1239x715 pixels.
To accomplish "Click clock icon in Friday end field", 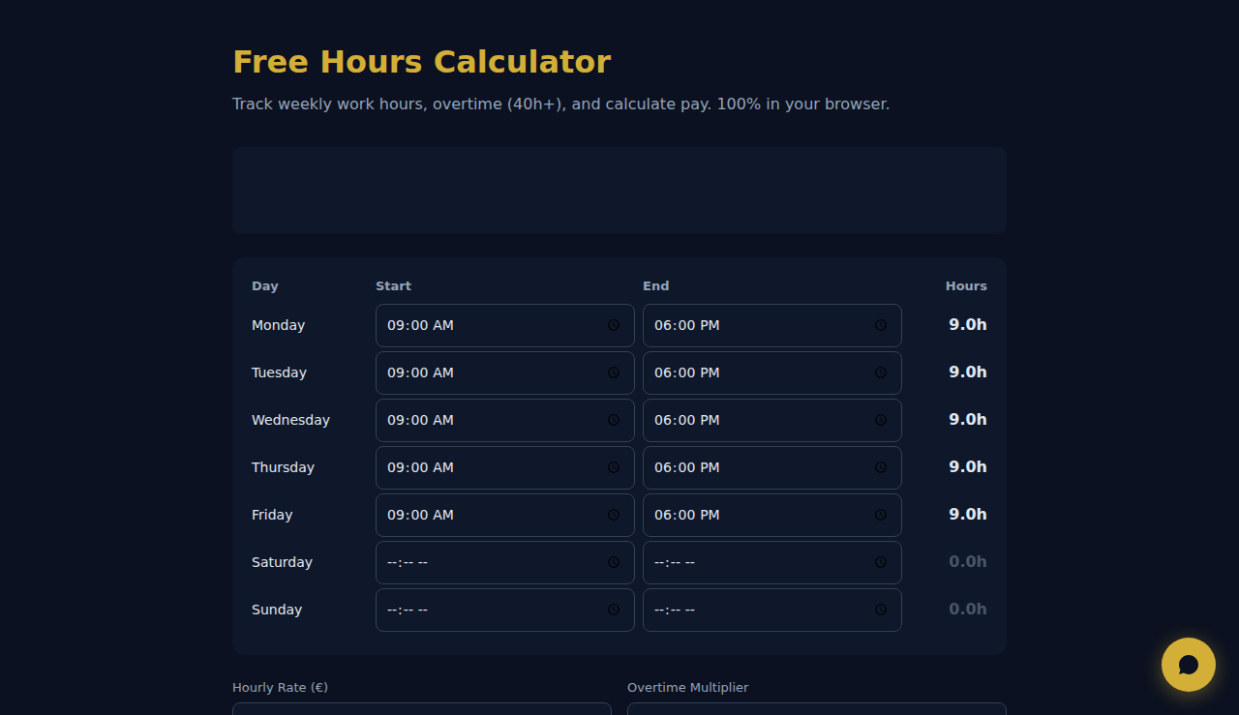I will (881, 515).
